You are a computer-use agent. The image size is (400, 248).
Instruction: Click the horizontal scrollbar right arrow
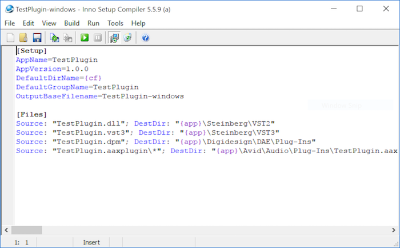click(394, 230)
